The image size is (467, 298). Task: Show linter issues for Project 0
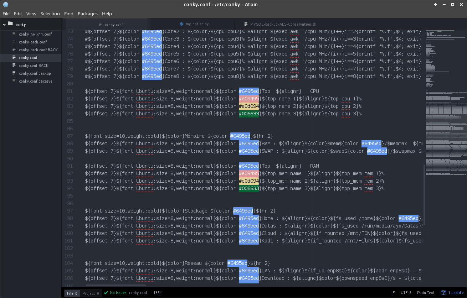pos(91,293)
